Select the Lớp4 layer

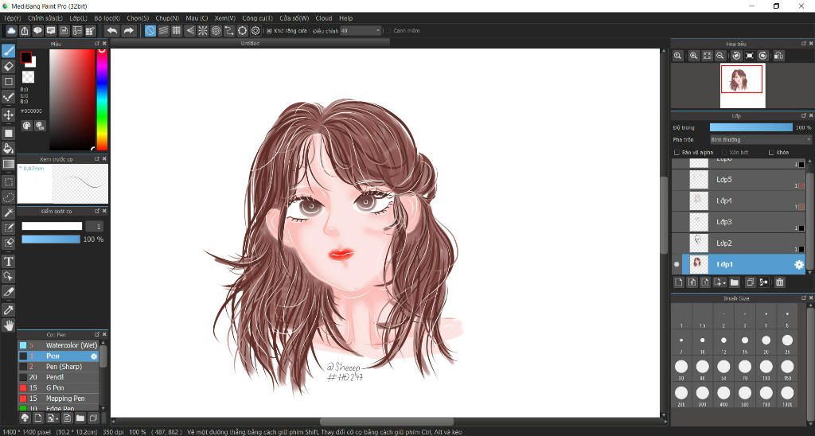coord(739,200)
